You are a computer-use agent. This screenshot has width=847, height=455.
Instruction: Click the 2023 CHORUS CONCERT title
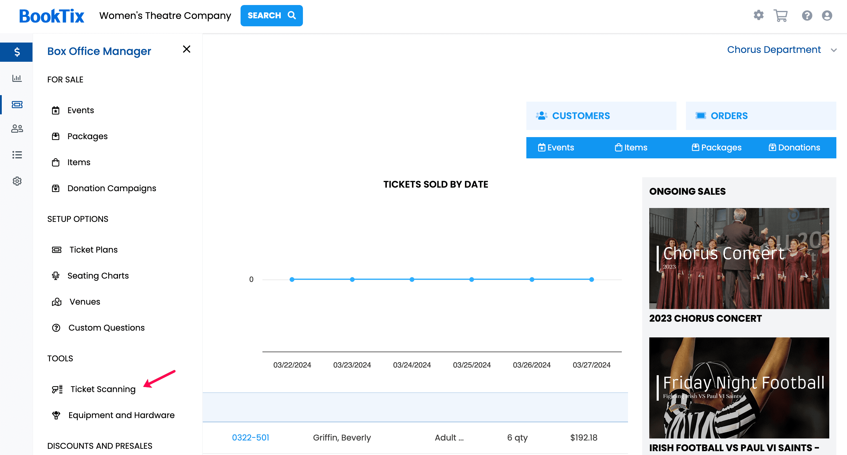click(705, 318)
